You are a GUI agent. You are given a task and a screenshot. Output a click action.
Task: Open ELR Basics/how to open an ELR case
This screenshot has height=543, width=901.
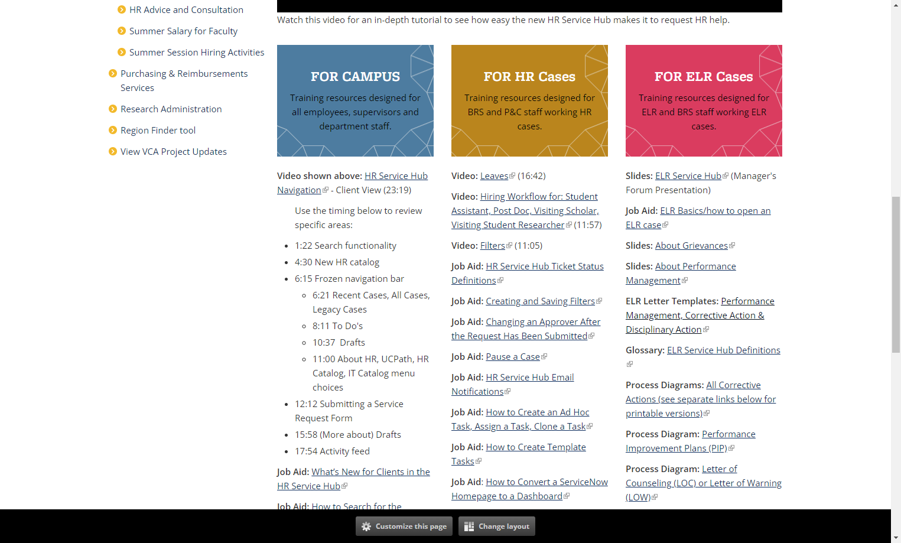tap(698, 218)
